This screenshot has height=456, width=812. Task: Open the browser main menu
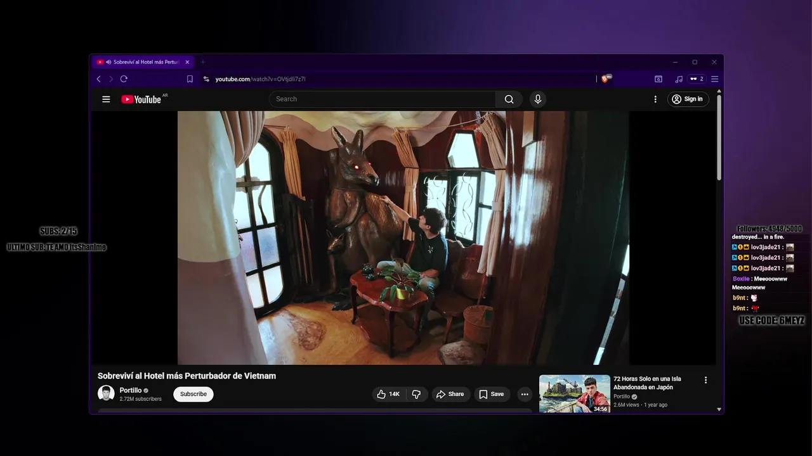pyautogui.click(x=714, y=79)
